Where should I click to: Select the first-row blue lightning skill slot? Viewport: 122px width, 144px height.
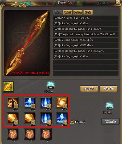[x=30, y=103]
